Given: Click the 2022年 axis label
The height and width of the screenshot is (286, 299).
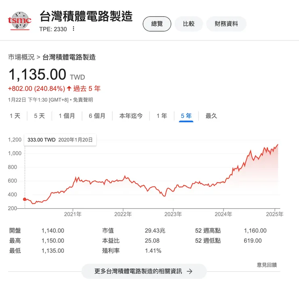Looking at the screenshot, I should tap(123, 214).
